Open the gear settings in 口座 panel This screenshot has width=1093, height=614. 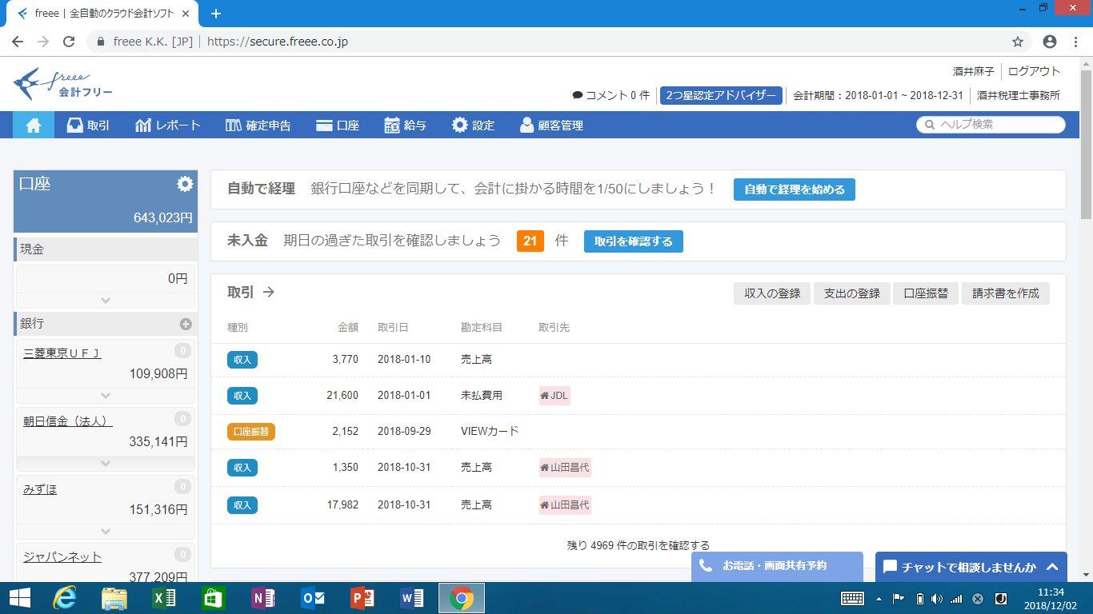(185, 184)
